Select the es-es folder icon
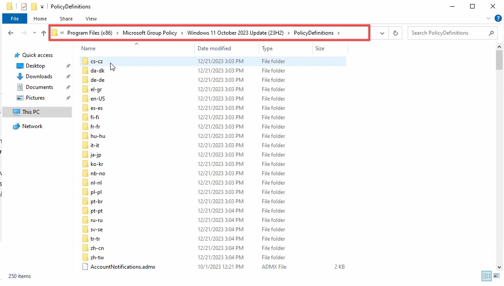Viewport: 504px width, 286px height. click(85, 108)
